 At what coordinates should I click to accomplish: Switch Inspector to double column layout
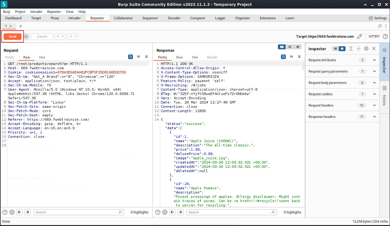[x=342, y=49]
